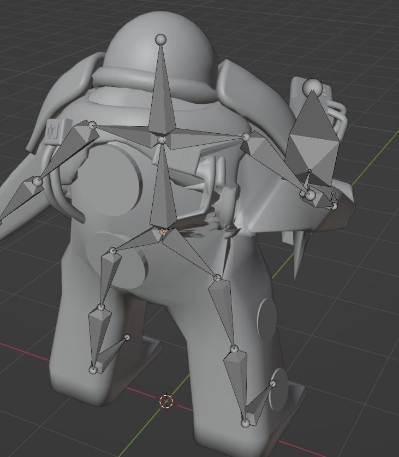The width and height of the screenshot is (399, 457).
Task: Select the right shoulder bone
Action: tap(204, 139)
